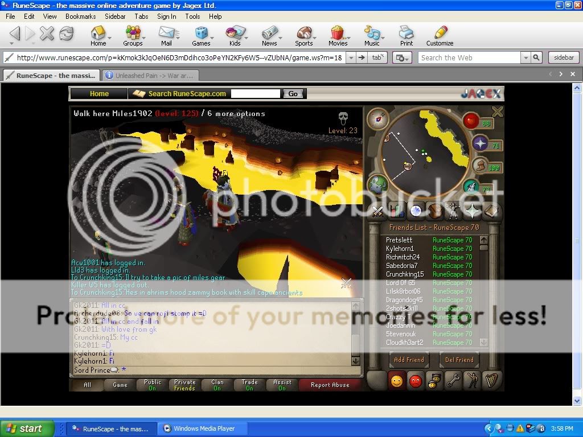Switch to the Unleashed Pain forum tab
583x437 pixels.
pyautogui.click(x=150, y=75)
